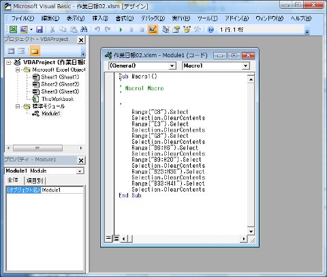327x277 pixels.
Task: Open the 編集(E) menu
Action: [x=50, y=18]
